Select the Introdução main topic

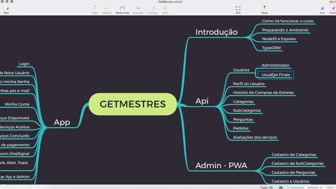click(216, 32)
